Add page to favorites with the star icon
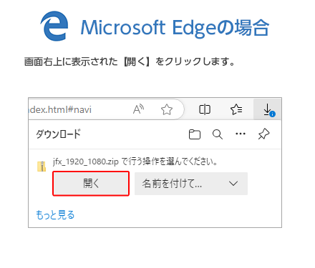This screenshot has width=315, height=268. point(167,109)
